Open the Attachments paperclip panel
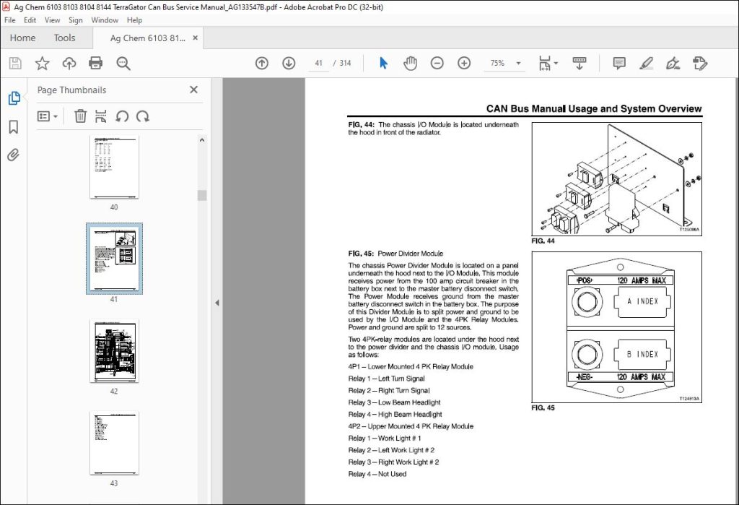Viewport: 739px width, 505px height. 14,155
